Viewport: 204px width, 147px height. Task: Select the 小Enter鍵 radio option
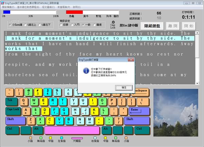coord(16,25)
